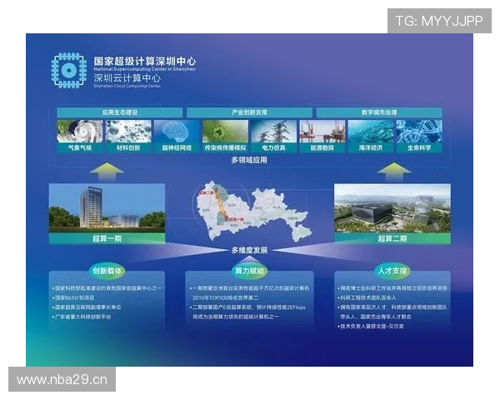Select the 国家超级计算深圳中心 title

[144, 61]
